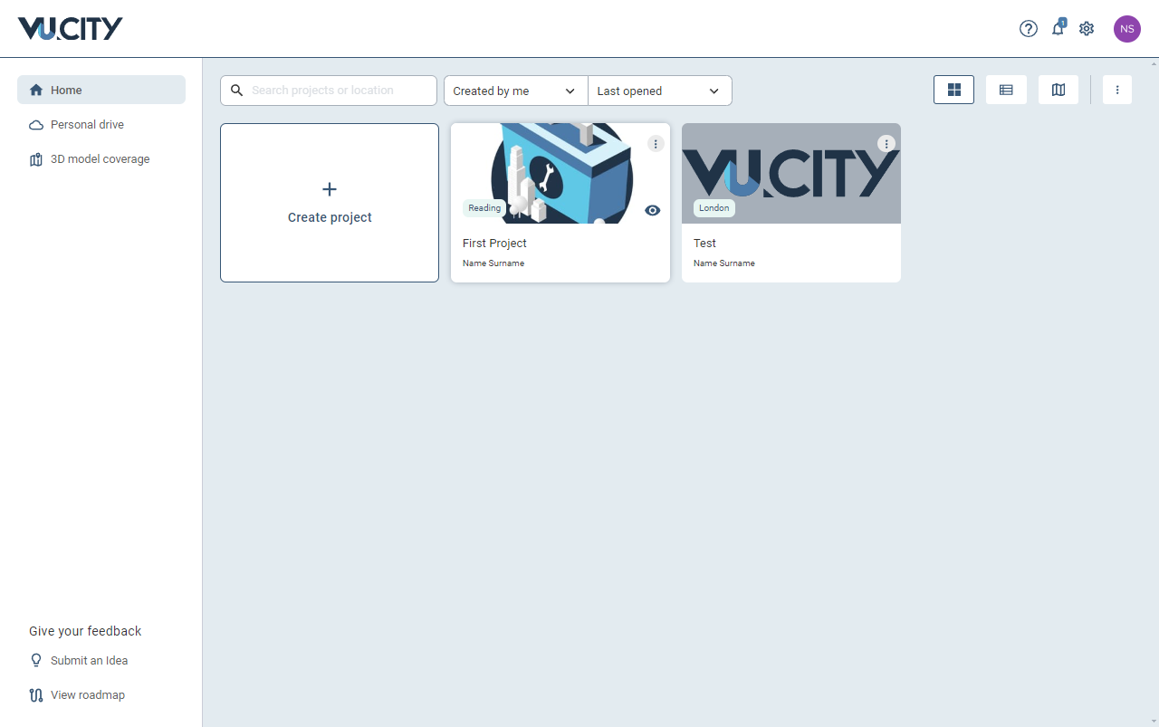The width and height of the screenshot is (1159, 727).
Task: Click the VU.CITY logo in header
Action: click(71, 29)
